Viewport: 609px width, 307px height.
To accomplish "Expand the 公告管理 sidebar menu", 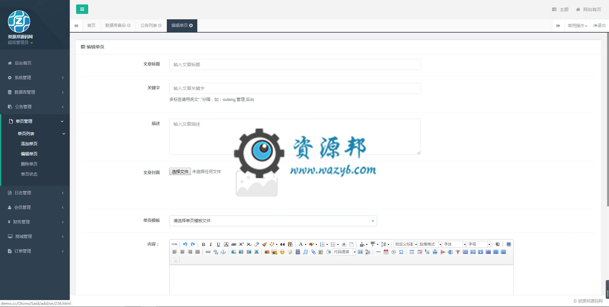I will tap(35, 107).
